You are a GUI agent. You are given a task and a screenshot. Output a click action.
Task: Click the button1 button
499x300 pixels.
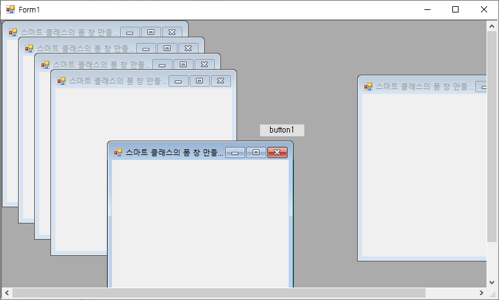tap(282, 130)
